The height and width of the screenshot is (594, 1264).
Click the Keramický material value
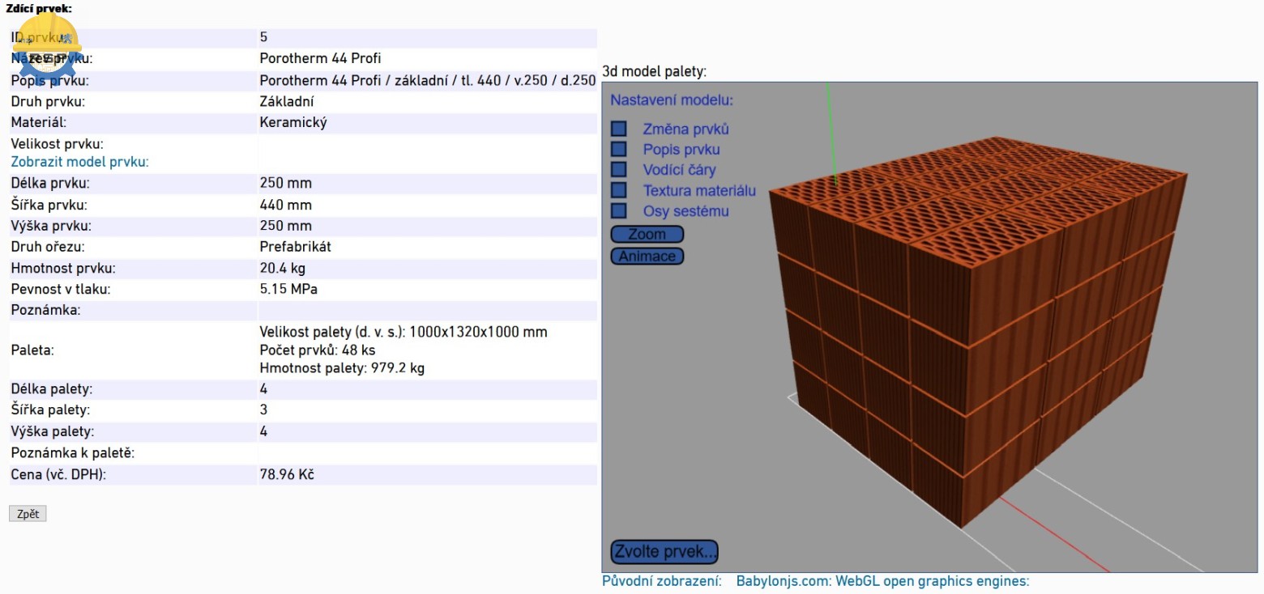[x=293, y=123]
